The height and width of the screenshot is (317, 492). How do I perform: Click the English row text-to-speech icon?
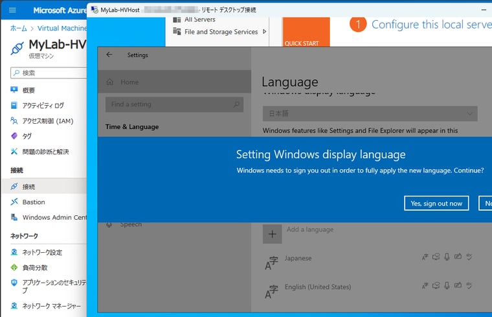436,286
